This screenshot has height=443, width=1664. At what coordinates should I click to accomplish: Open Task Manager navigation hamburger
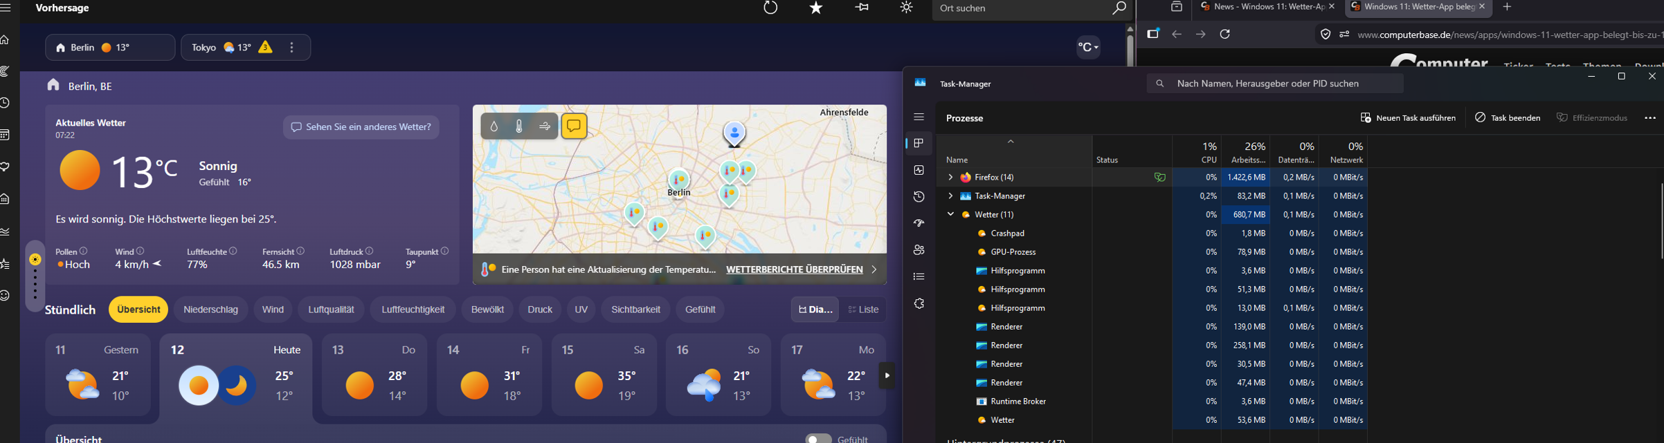919,117
